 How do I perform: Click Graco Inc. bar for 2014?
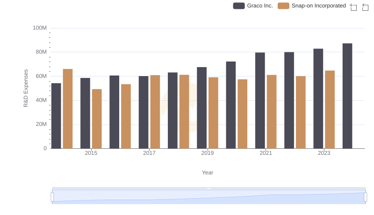point(56,116)
